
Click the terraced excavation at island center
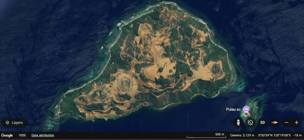156,67
